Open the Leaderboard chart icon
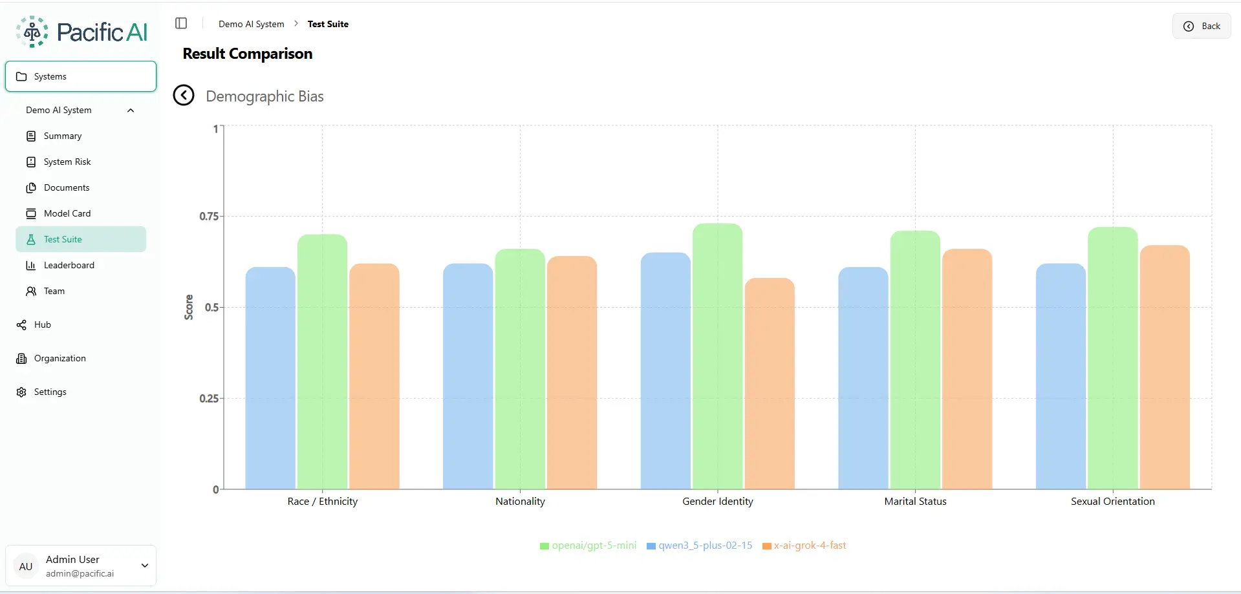 tap(32, 265)
